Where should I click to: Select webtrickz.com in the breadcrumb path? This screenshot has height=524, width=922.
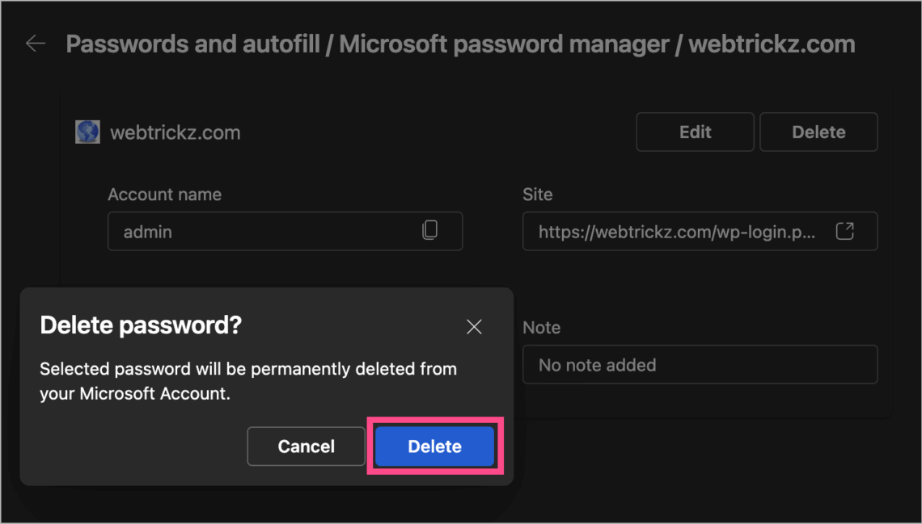pyautogui.click(x=772, y=44)
